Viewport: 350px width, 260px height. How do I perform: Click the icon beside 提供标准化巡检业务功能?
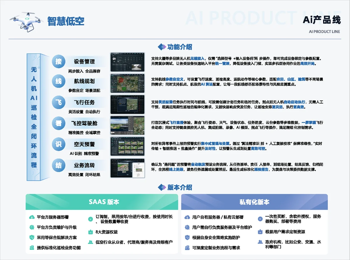(32, 247)
